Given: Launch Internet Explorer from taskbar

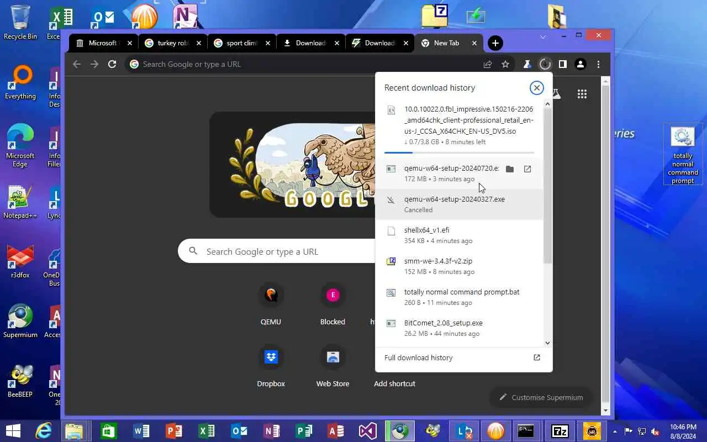Looking at the screenshot, I should click(44, 431).
